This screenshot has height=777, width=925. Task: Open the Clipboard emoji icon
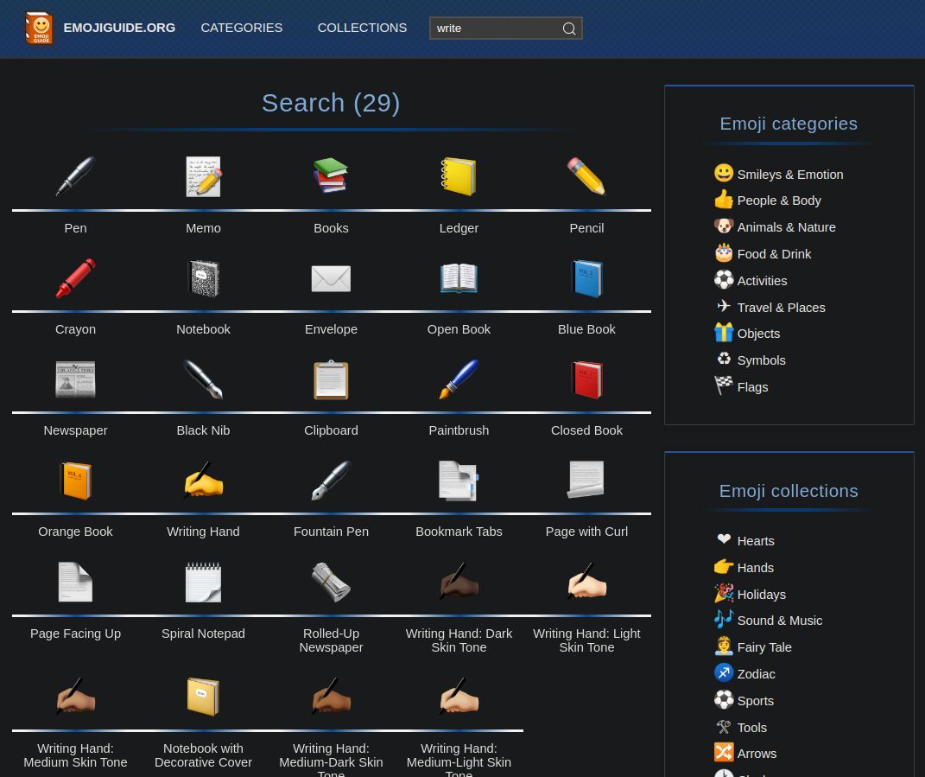coord(331,379)
